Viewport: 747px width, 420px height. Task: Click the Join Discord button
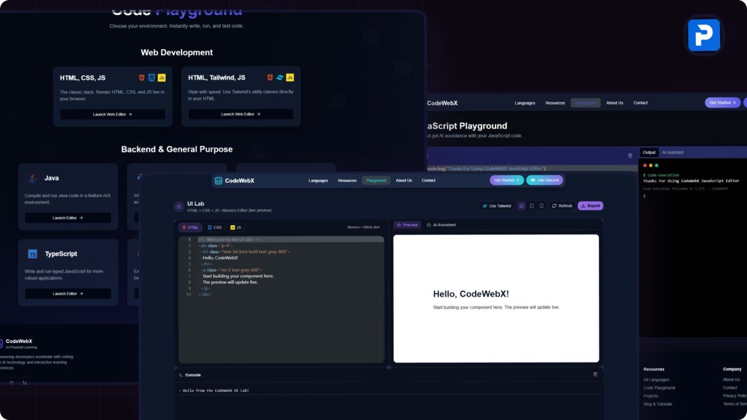point(544,180)
